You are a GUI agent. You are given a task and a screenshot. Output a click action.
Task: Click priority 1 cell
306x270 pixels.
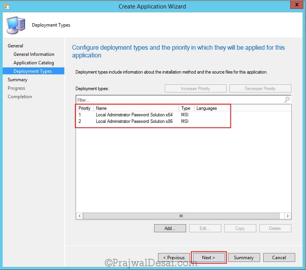(x=80, y=115)
